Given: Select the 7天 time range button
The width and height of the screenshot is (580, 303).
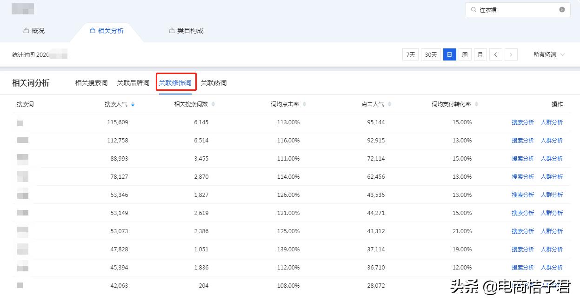Looking at the screenshot, I should (410, 54).
